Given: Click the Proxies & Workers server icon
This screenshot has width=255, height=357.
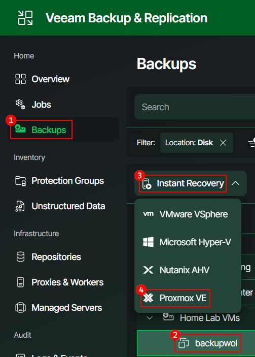Looking at the screenshot, I should pyautogui.click(x=20, y=282).
